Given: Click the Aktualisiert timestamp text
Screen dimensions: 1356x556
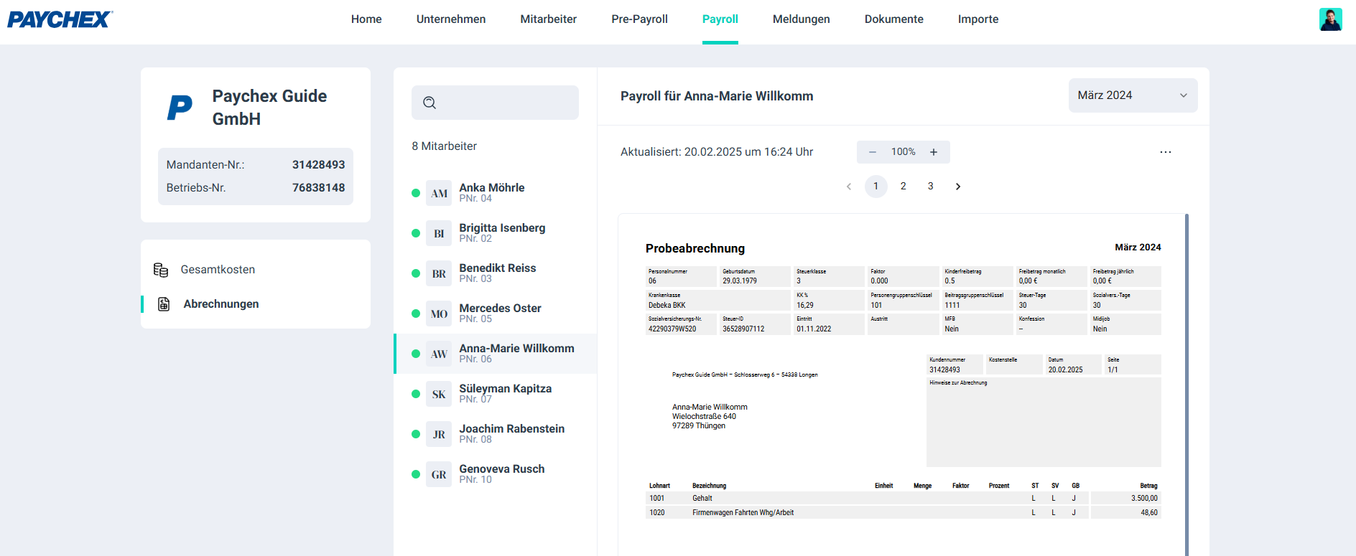Looking at the screenshot, I should [717, 152].
